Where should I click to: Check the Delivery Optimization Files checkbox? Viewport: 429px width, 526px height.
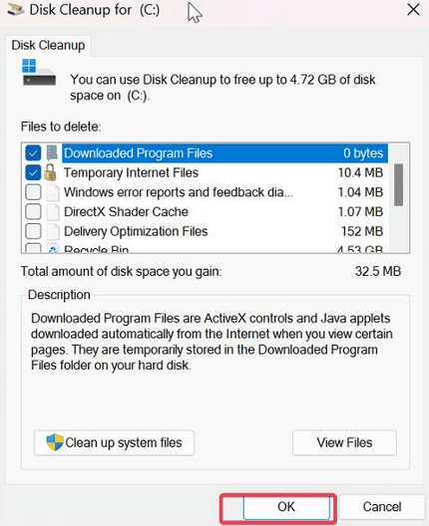[x=33, y=231]
